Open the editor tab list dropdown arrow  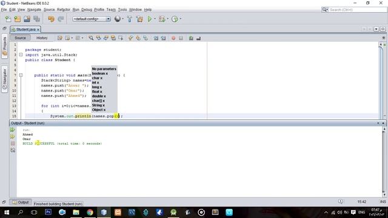coord(376,29)
